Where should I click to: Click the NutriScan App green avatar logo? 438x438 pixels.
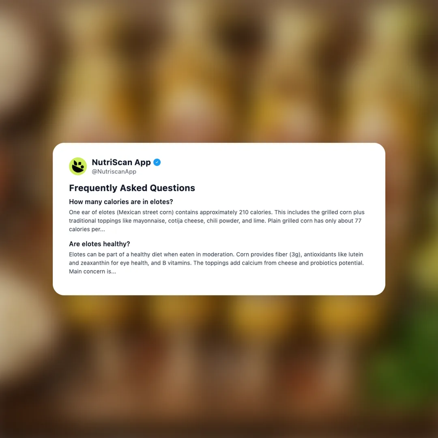pyautogui.click(x=78, y=166)
